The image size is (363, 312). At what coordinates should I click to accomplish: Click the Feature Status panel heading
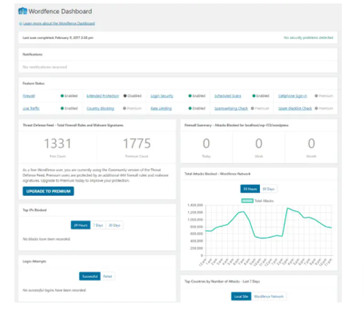33,83
